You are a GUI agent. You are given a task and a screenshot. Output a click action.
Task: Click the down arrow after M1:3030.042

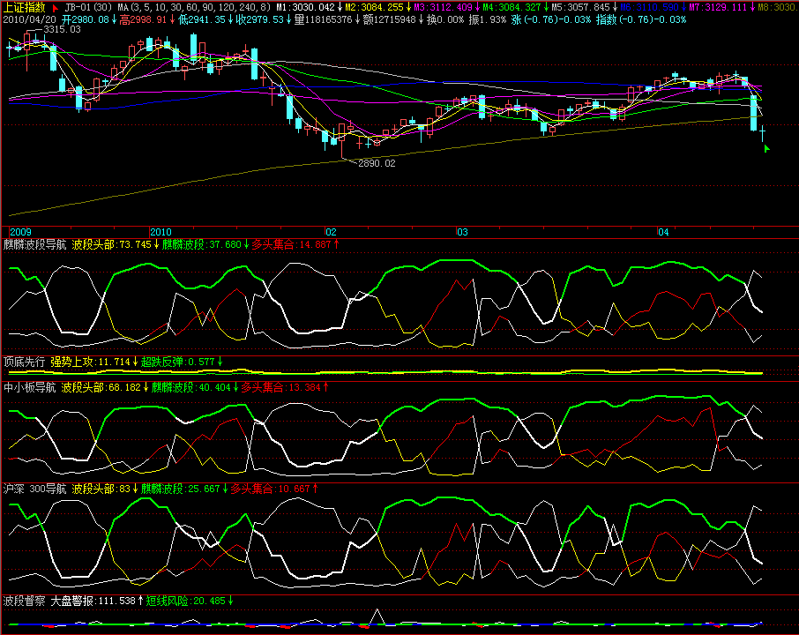[340, 7]
